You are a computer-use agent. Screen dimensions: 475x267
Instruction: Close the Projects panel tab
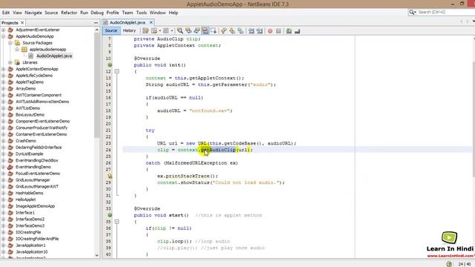pyautogui.click(x=22, y=23)
